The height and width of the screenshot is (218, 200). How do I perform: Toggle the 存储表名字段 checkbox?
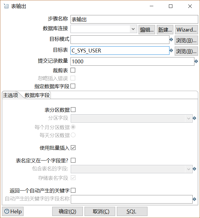[x=73, y=178]
